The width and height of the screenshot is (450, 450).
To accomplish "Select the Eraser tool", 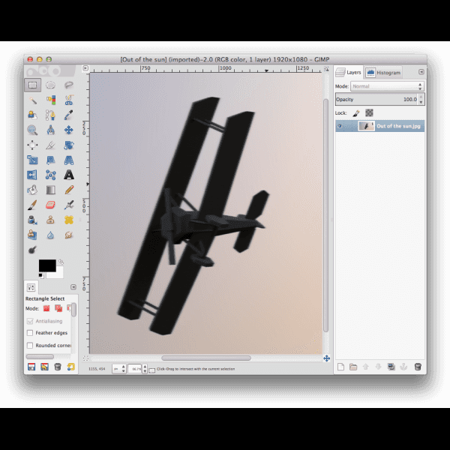I will (50, 205).
